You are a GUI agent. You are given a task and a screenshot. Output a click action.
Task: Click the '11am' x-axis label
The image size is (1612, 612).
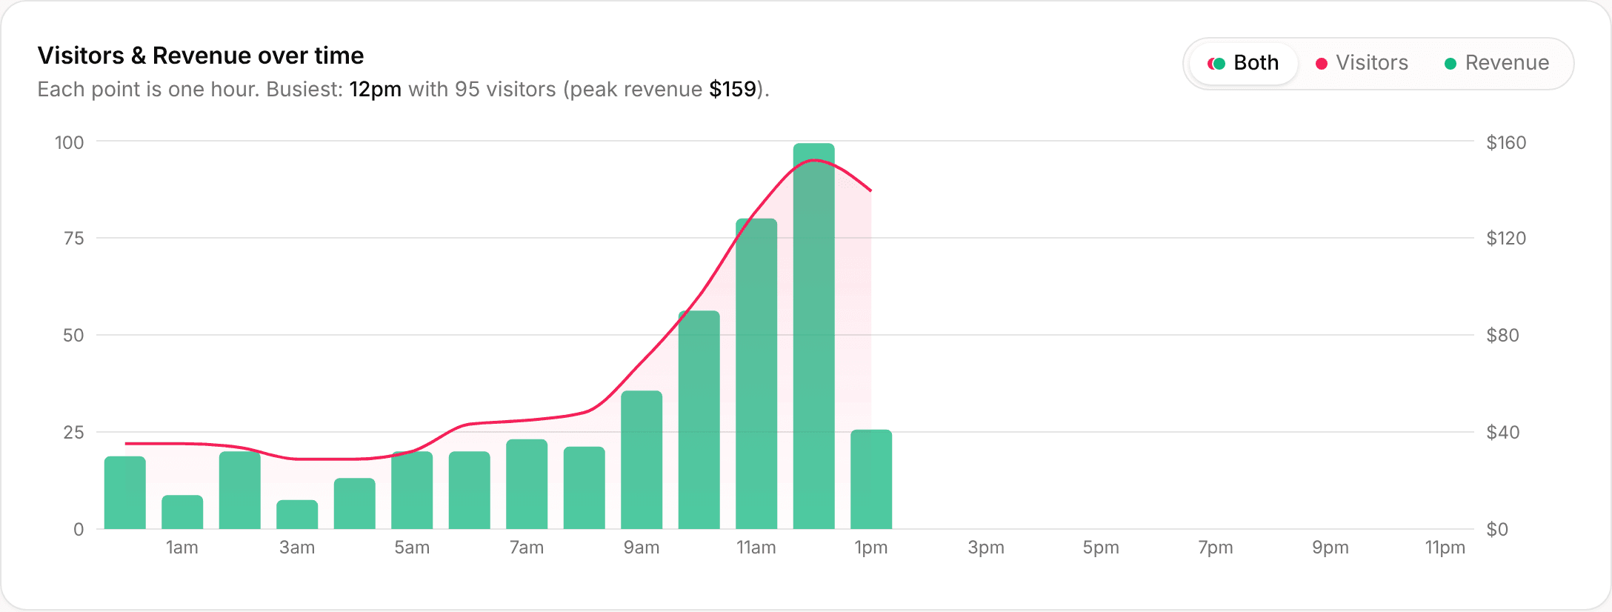756,548
